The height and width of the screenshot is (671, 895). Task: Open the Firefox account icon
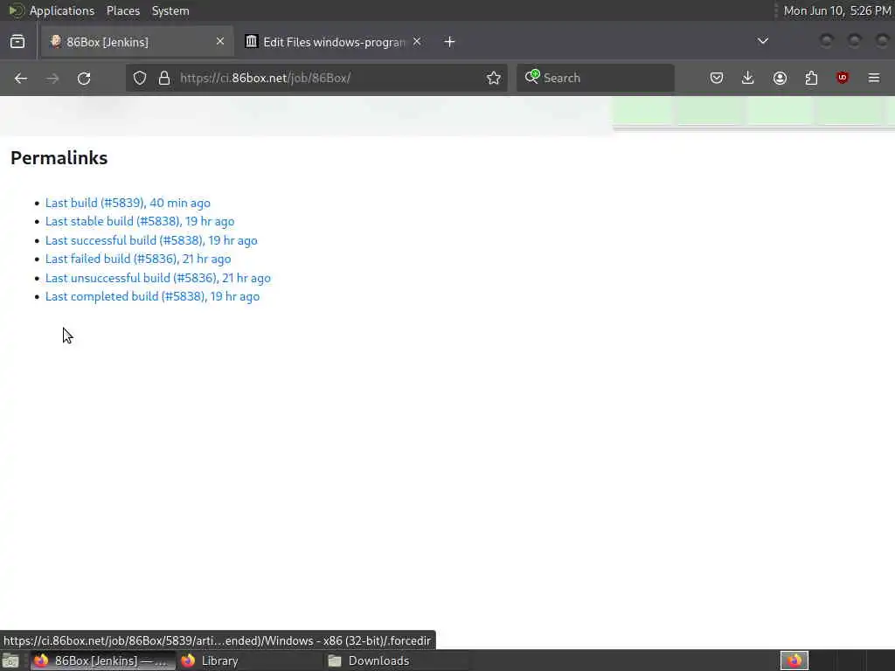[780, 78]
